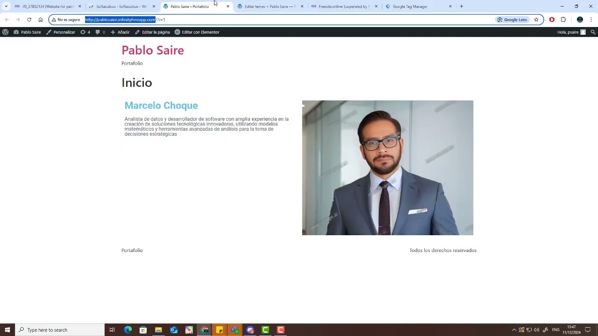Bookmark this page with the star icon
Image resolution: width=598 pixels, height=336 pixels.
click(x=536, y=20)
